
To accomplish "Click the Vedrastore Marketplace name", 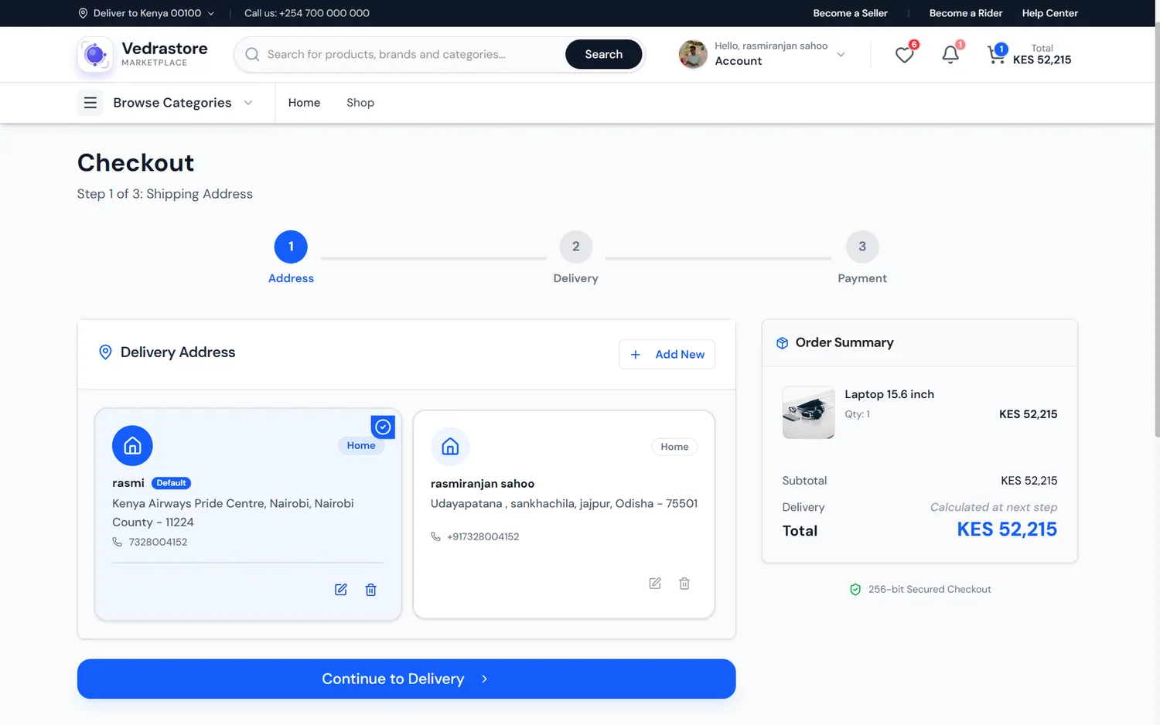I will tap(165, 54).
